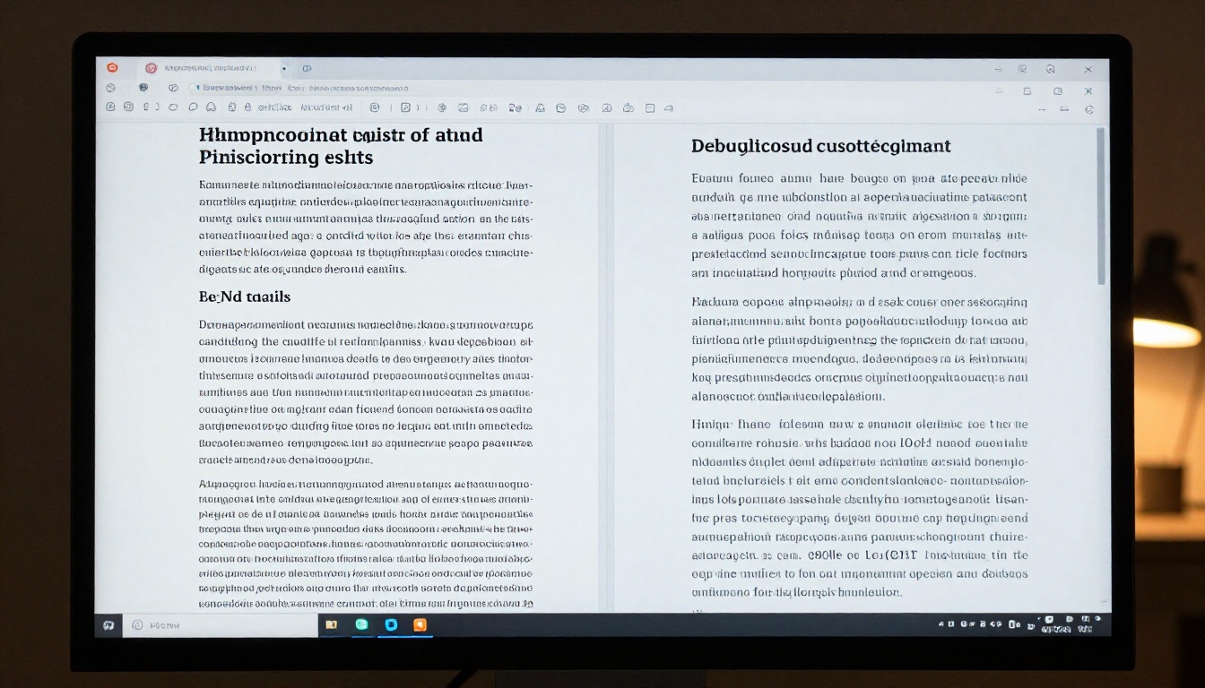Click the speech bubble icon in the toolbar
Viewport: 1205px width, 688px height.
pyautogui.click(x=193, y=107)
